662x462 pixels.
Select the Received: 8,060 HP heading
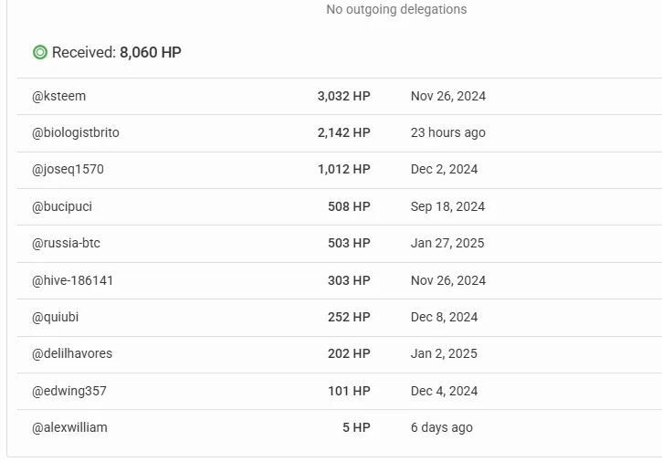[117, 52]
